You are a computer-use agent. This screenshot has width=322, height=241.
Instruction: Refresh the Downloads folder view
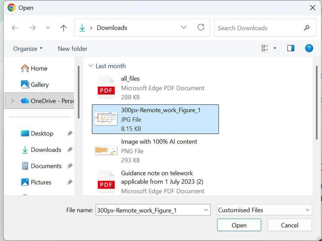[x=201, y=28]
